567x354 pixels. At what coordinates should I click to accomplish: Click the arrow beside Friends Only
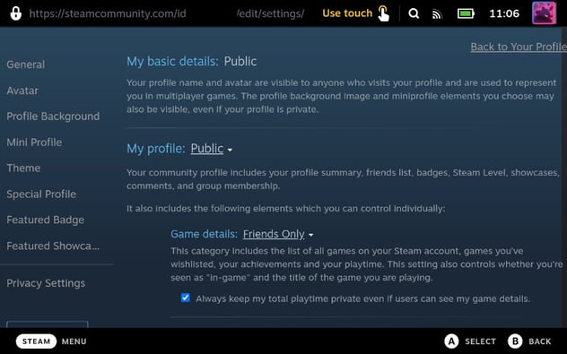click(310, 235)
